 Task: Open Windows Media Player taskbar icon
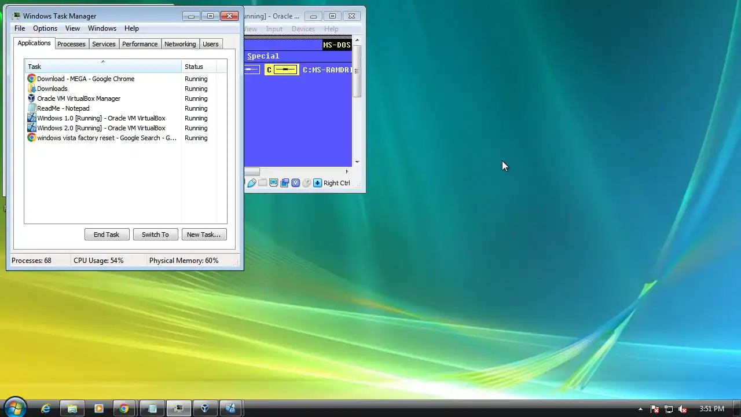pyautogui.click(x=98, y=408)
